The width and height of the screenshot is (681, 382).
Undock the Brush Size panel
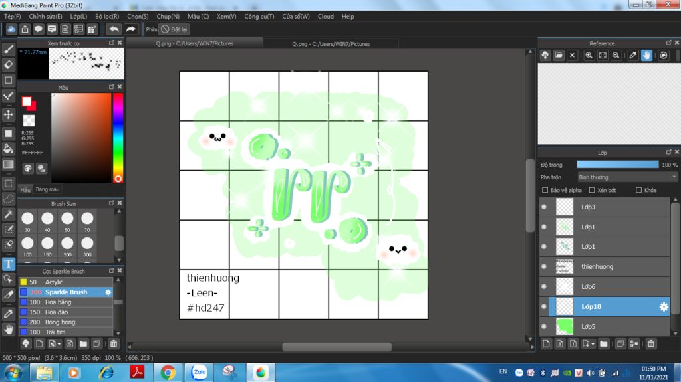tap(112, 203)
